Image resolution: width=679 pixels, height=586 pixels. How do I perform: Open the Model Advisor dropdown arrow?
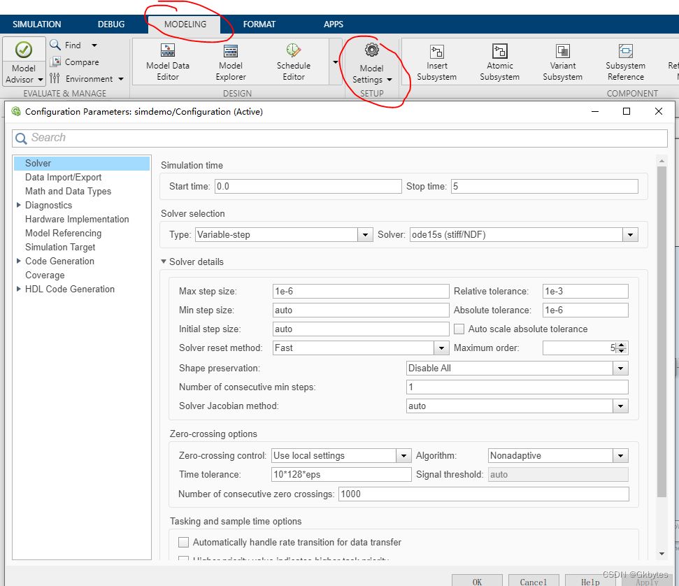41,80
